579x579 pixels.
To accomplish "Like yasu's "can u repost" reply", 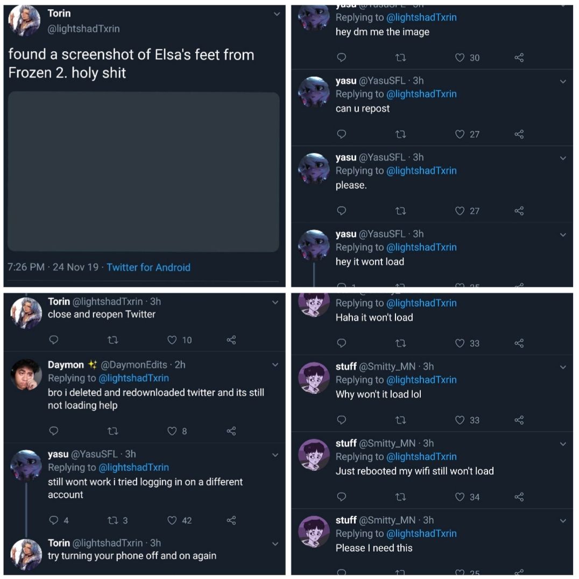I will pos(460,134).
